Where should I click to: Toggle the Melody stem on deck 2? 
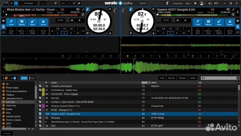(209, 22)
